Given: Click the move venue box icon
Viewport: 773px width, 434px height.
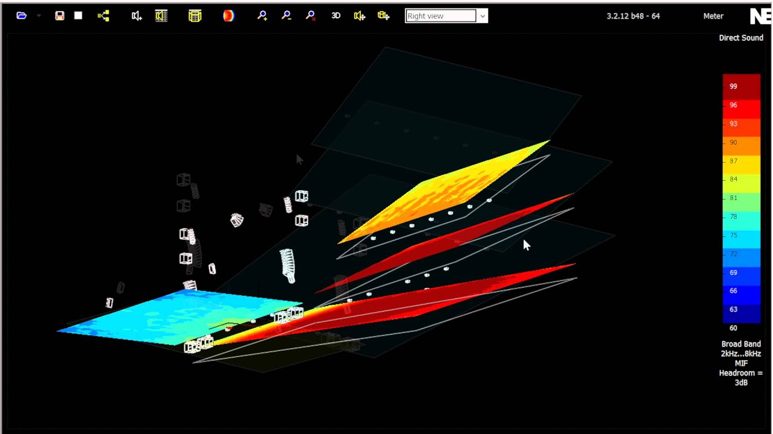Looking at the screenshot, I should click(x=383, y=16).
